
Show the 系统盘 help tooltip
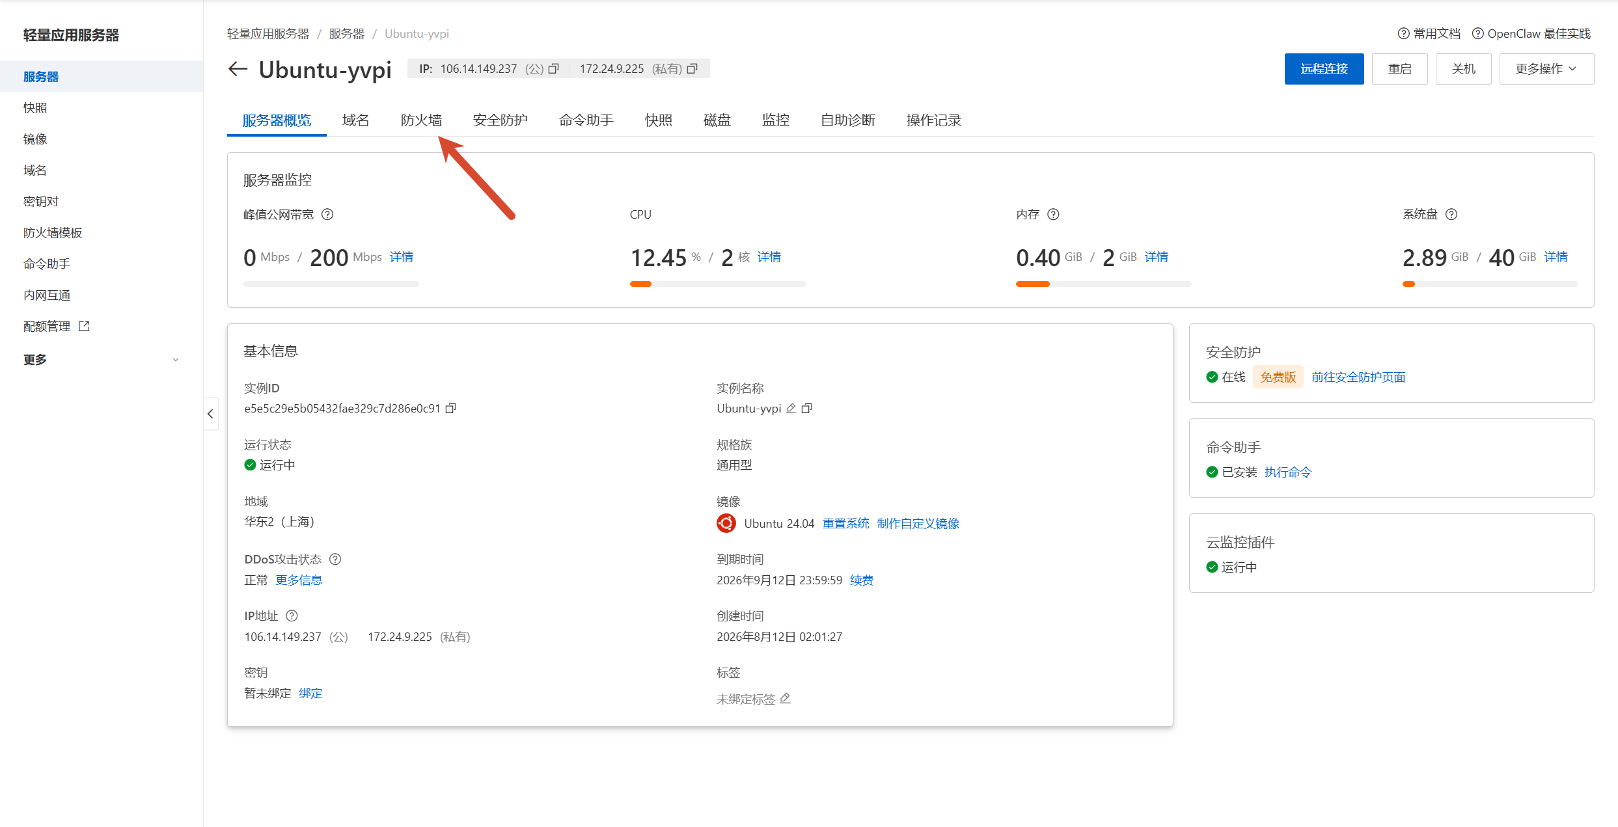(1451, 214)
